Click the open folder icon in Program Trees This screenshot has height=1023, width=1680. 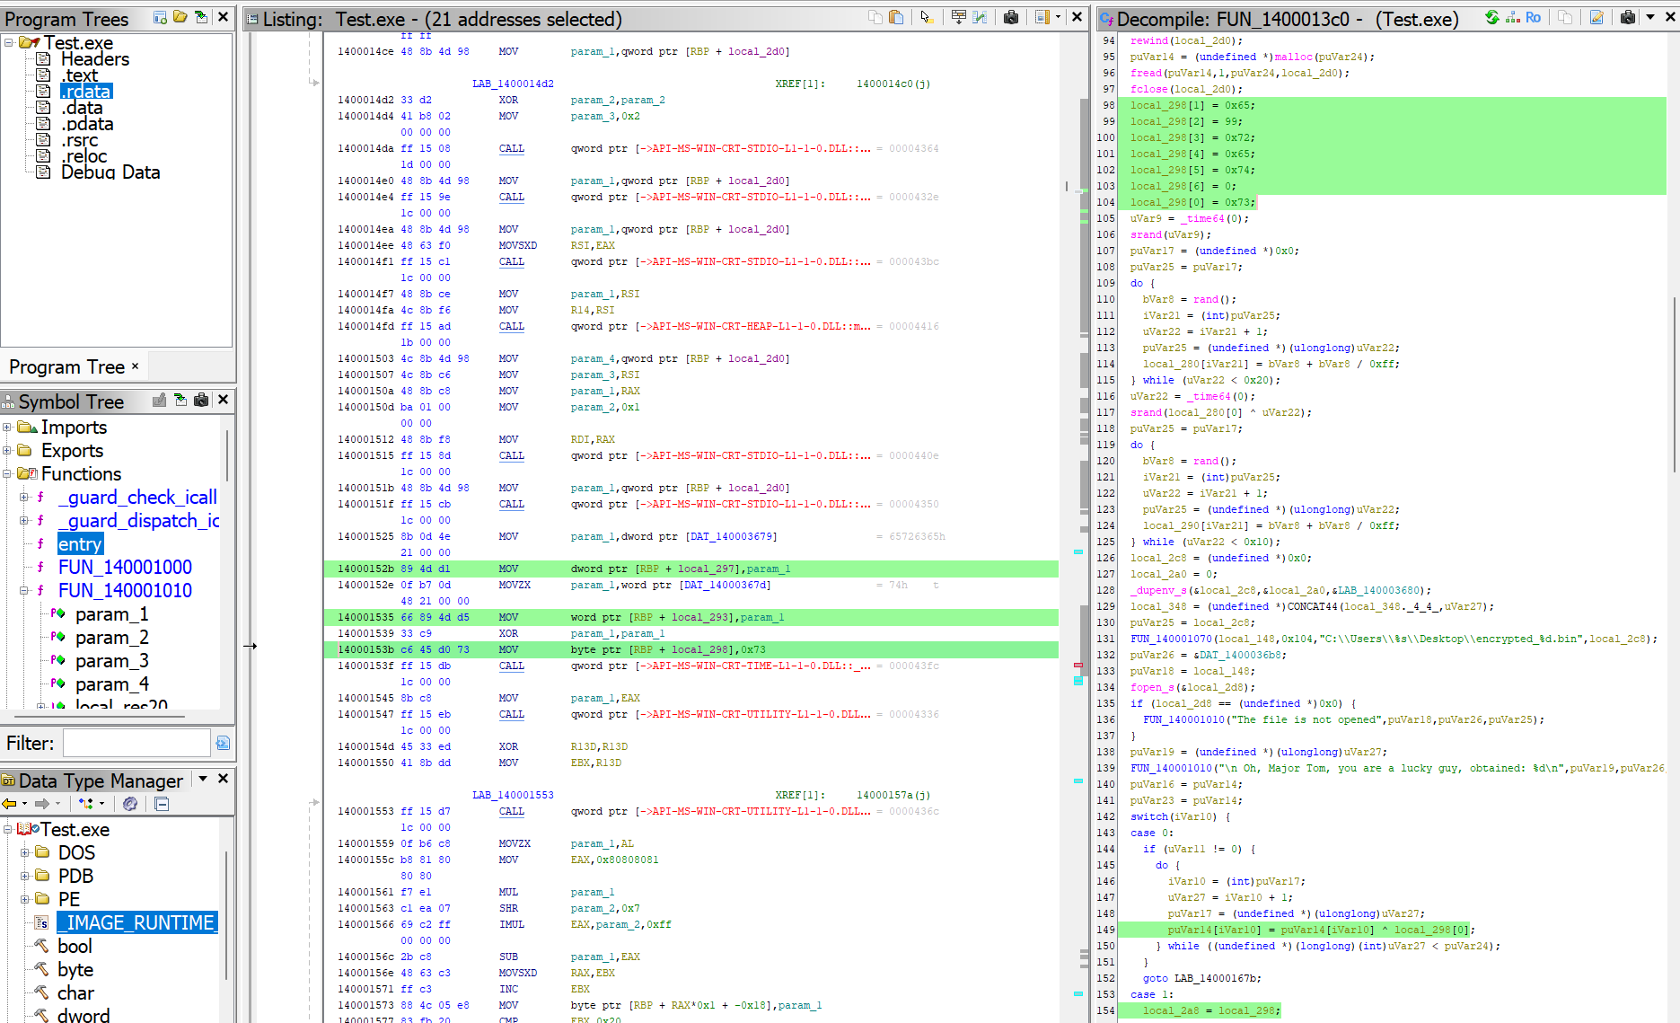[179, 17]
